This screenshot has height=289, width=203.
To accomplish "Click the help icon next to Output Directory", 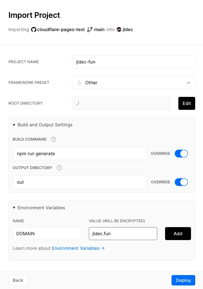I will (59, 168).
